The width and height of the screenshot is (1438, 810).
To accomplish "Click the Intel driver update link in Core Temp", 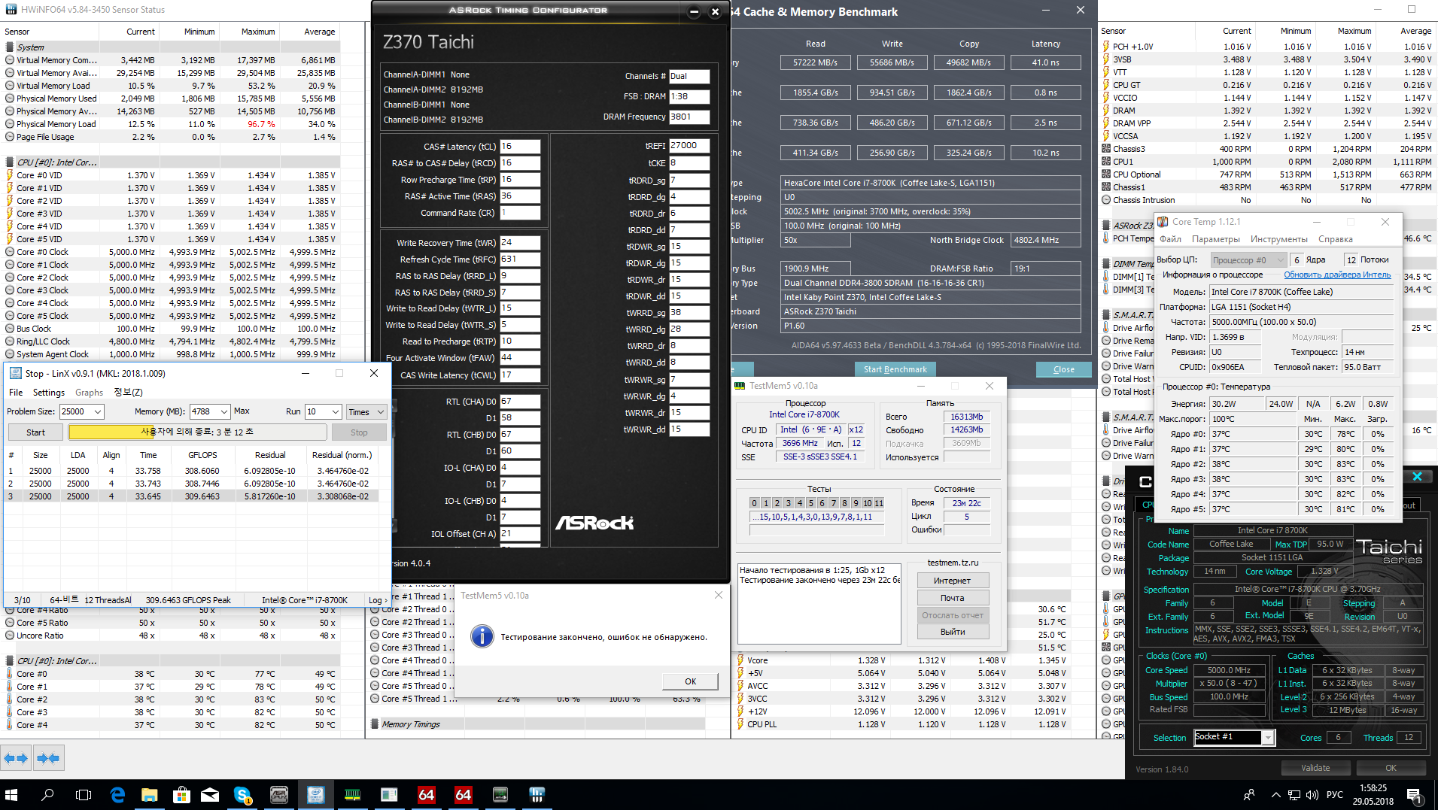I will click(1337, 275).
